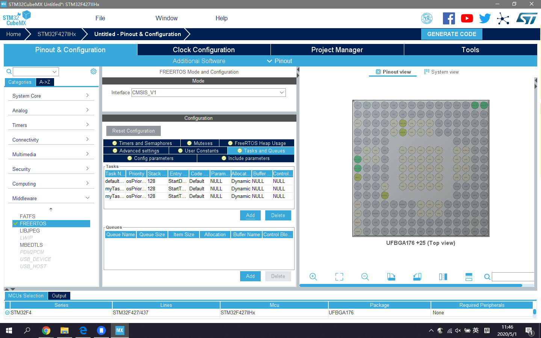
Task: Rotate the chip clockwise
Action: pyautogui.click(x=391, y=277)
